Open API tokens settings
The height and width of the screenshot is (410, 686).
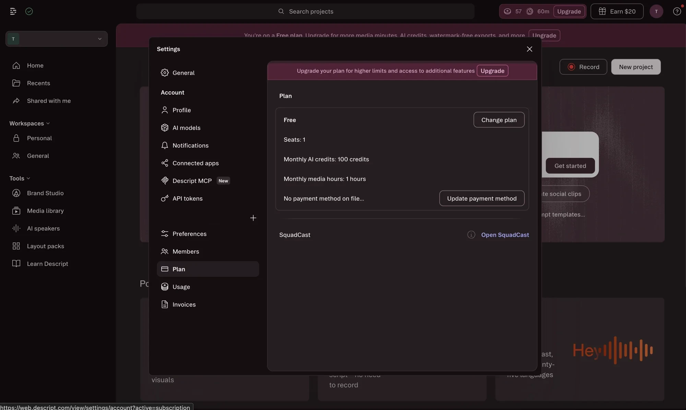[208, 198]
